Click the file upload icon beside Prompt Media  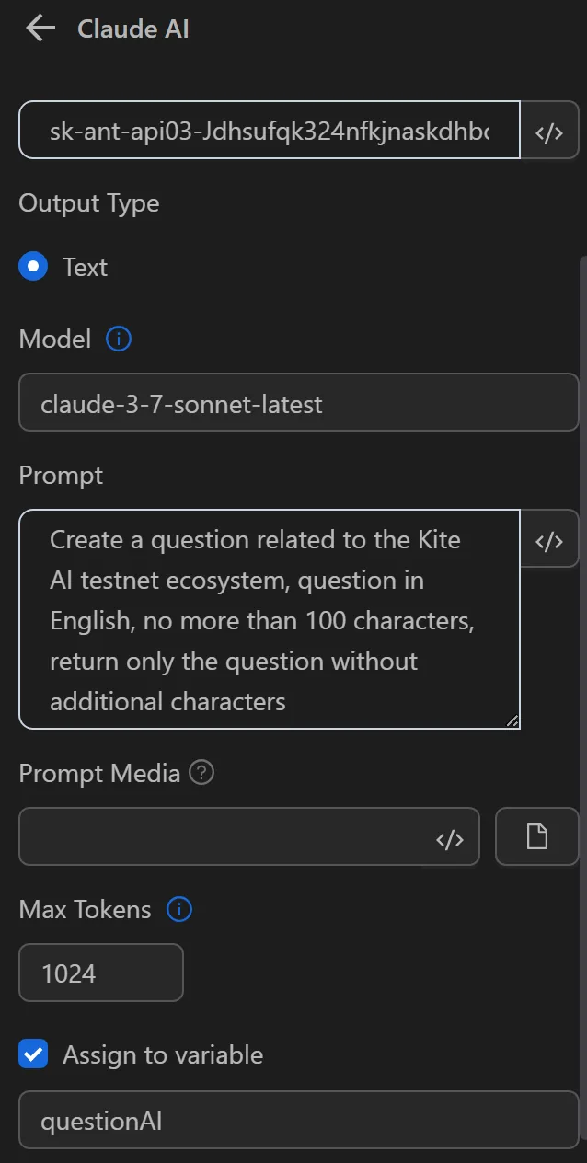pyautogui.click(x=536, y=836)
